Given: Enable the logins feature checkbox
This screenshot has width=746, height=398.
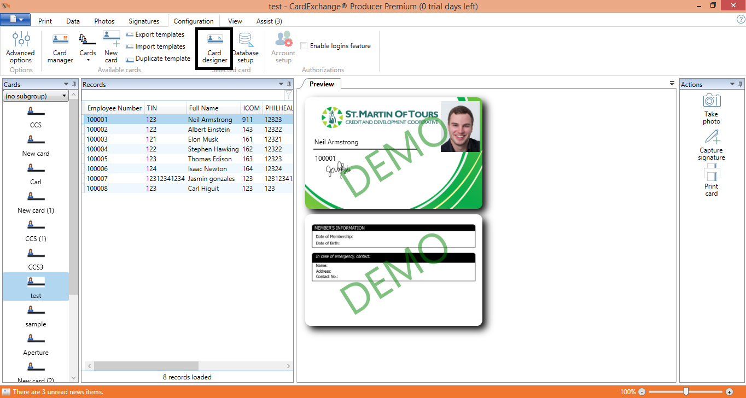Looking at the screenshot, I should [x=304, y=46].
